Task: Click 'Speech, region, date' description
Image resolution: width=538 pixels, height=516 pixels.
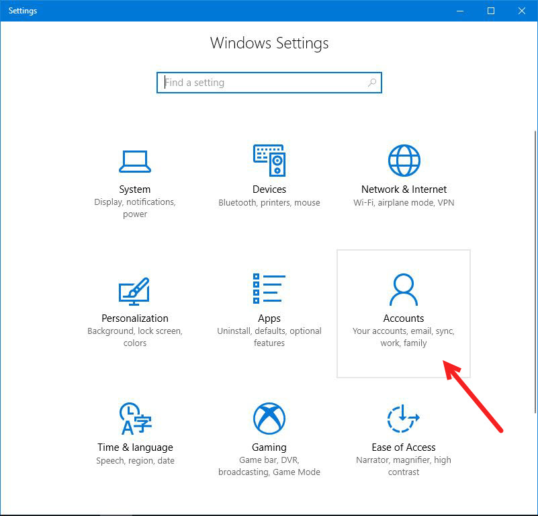Action: 135,461
